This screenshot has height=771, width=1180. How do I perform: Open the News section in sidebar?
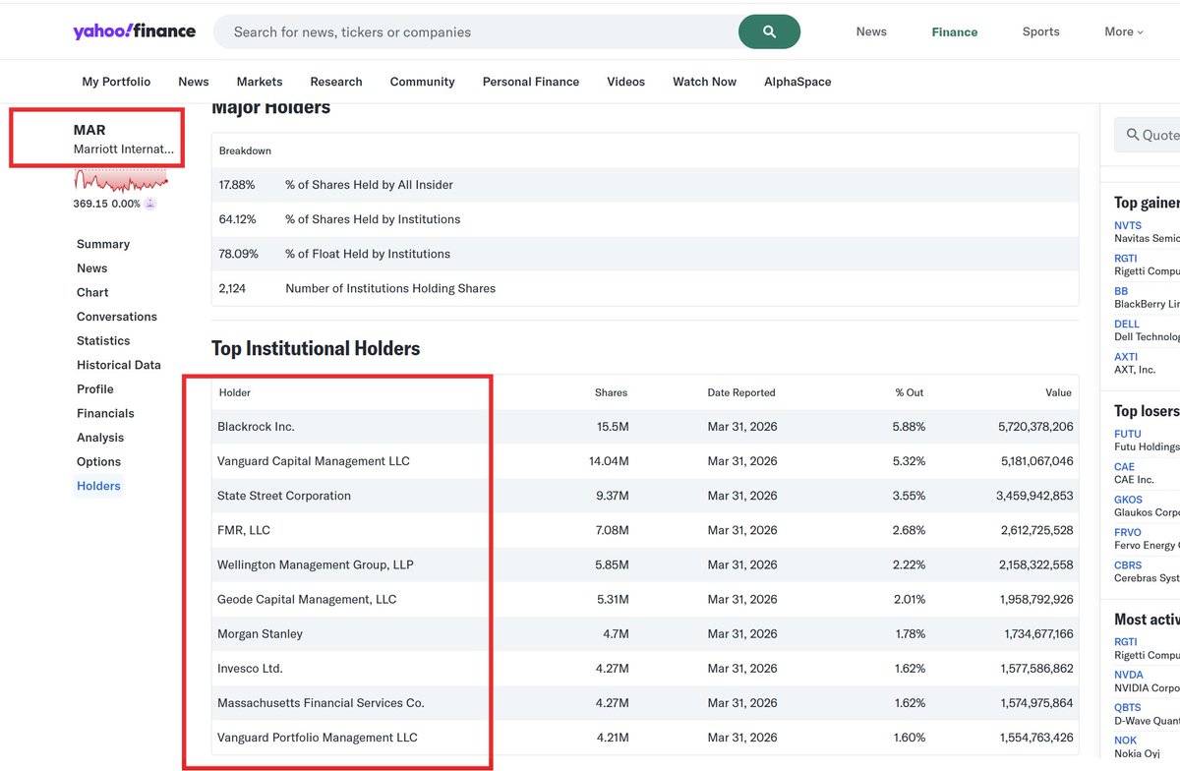point(92,267)
